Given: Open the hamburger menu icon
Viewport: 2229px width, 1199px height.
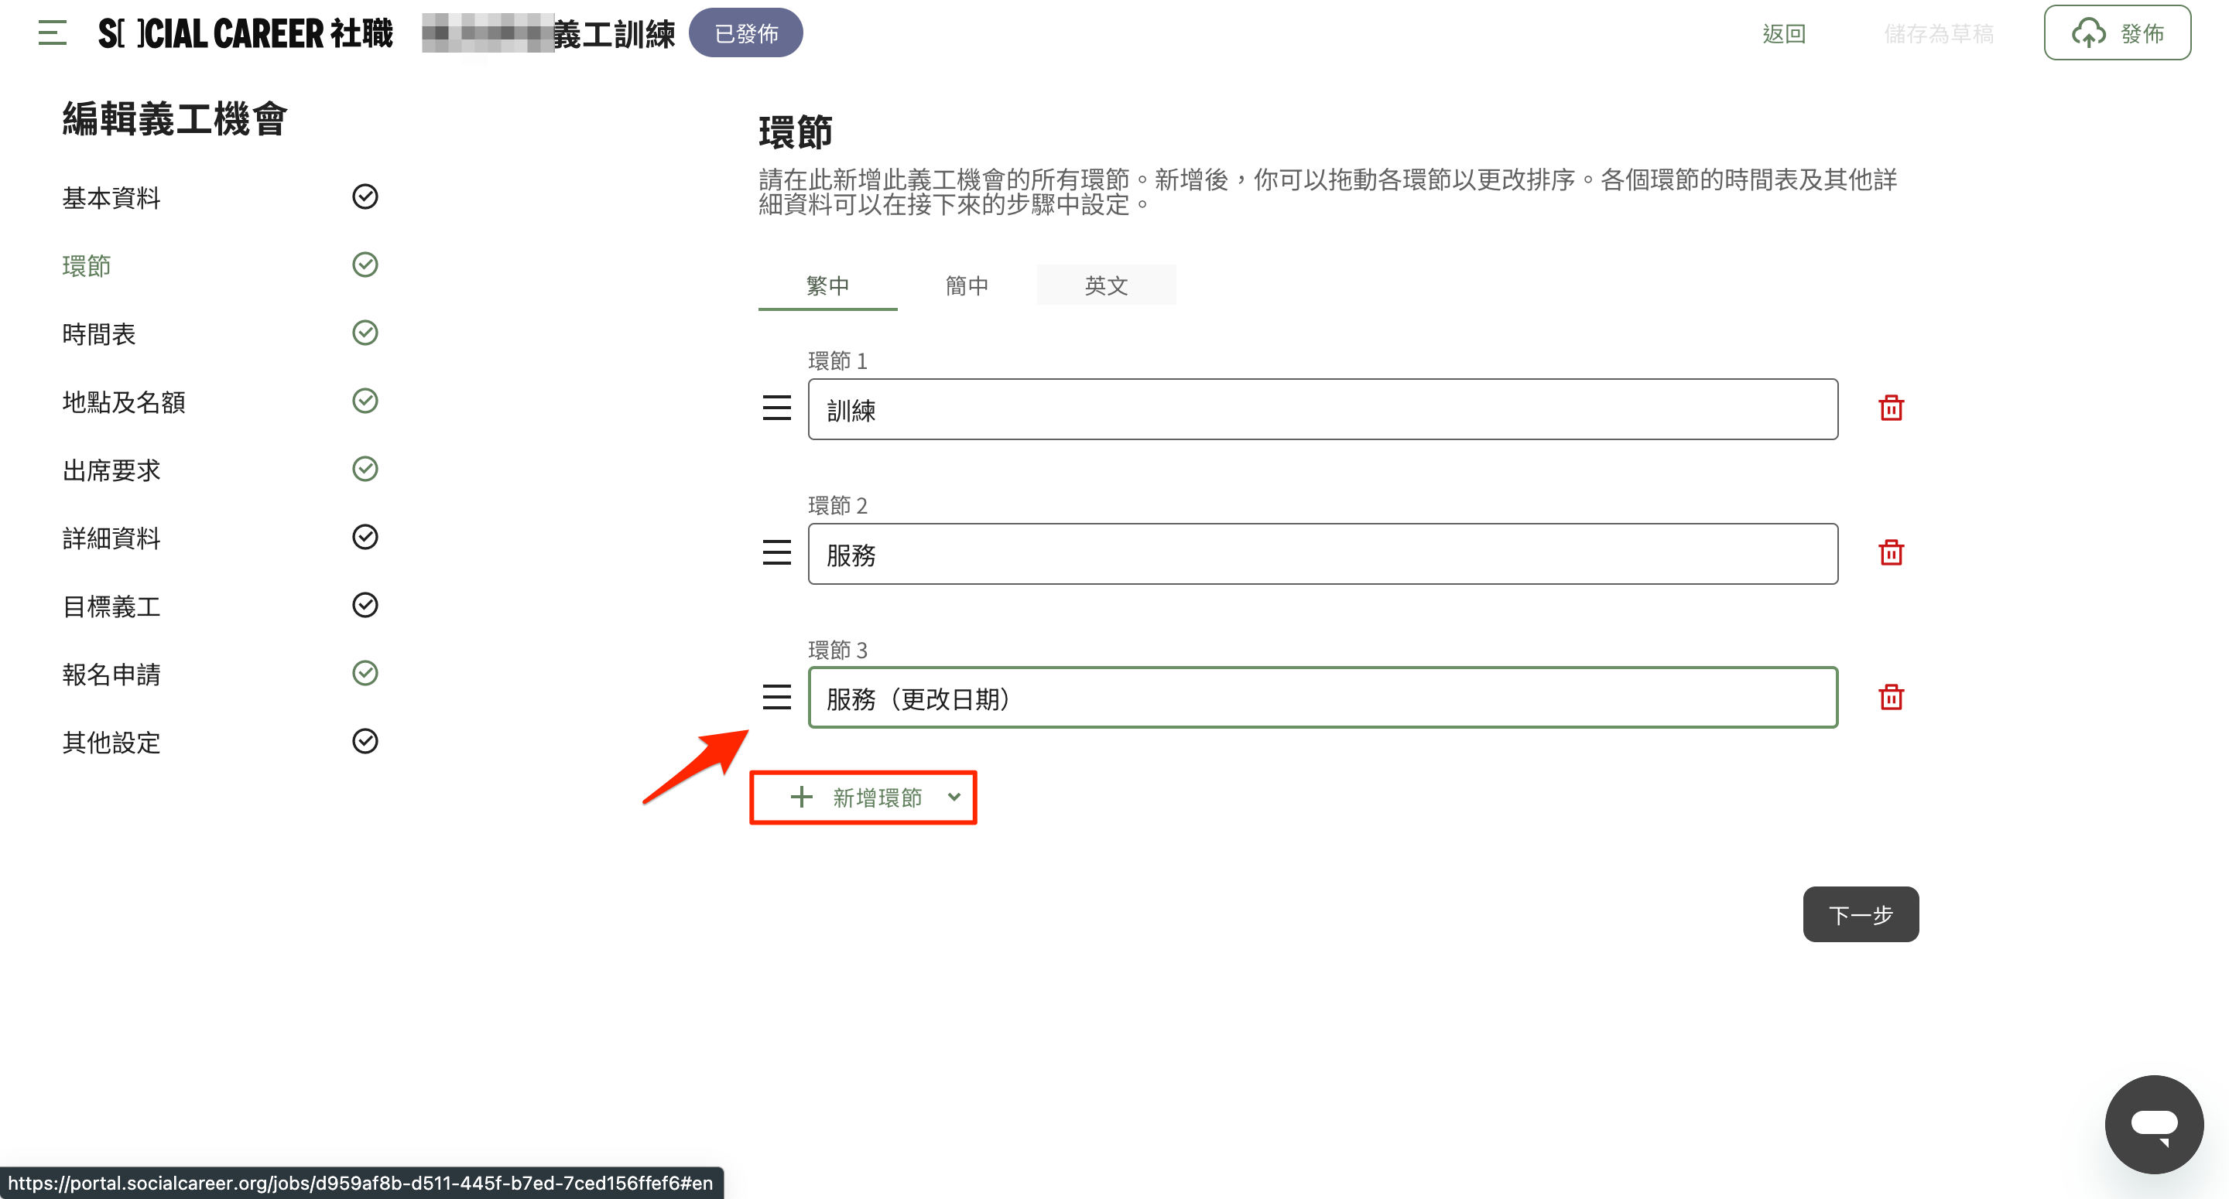Looking at the screenshot, I should [52, 32].
